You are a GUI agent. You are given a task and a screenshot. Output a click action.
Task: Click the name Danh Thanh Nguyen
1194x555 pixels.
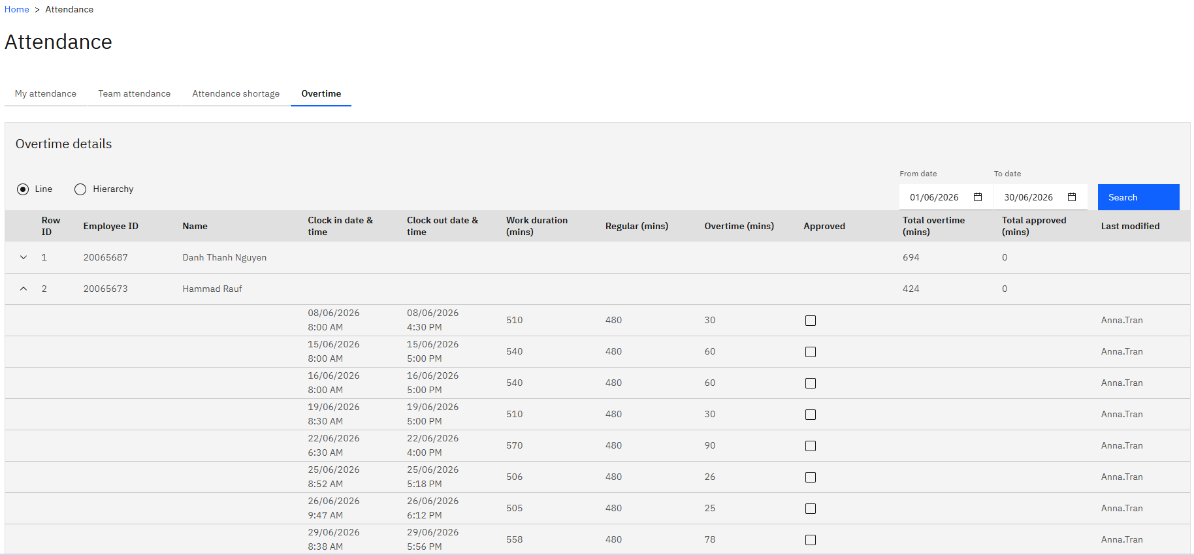[x=225, y=257]
